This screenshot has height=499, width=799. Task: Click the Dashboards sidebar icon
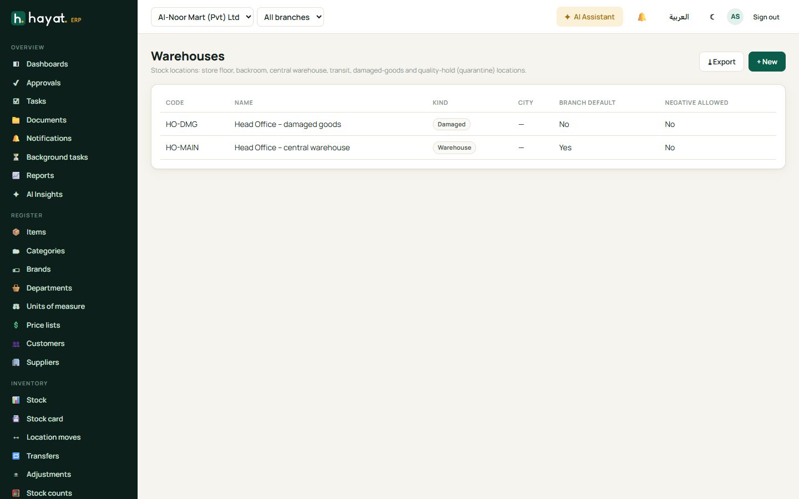16,64
